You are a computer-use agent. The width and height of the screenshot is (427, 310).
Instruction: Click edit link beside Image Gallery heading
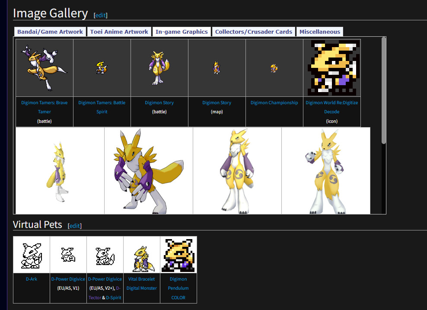click(101, 15)
